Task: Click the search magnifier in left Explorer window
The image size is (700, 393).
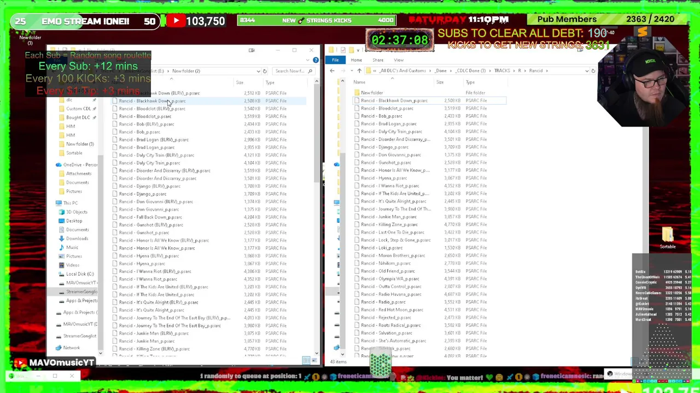Action: 310,71
